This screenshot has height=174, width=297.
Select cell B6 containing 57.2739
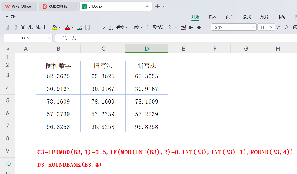[58, 114]
